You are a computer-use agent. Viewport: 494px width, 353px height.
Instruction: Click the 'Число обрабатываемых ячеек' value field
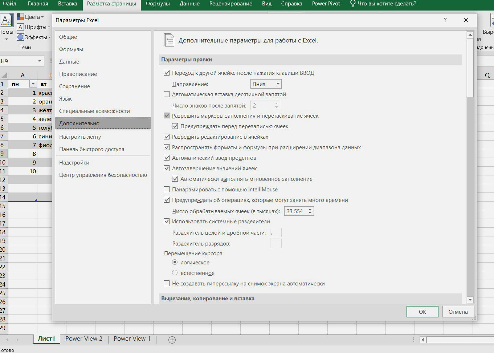pyautogui.click(x=296, y=211)
